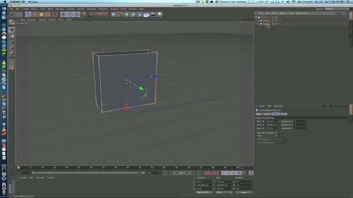The image size is (353, 198).
Task: Toggle scale keyframe recording icon
Action: coord(229,173)
